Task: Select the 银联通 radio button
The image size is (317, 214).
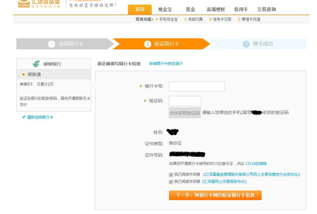Action: coord(23,74)
